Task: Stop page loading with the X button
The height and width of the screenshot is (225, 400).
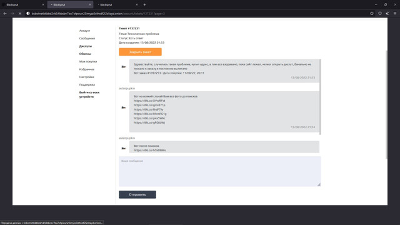Action: [x=20, y=14]
